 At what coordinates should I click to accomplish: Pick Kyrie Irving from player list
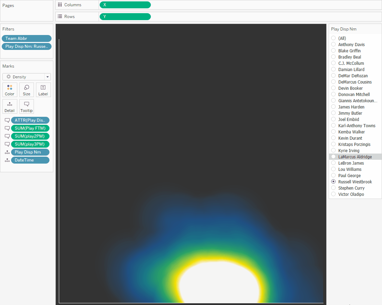point(349,150)
